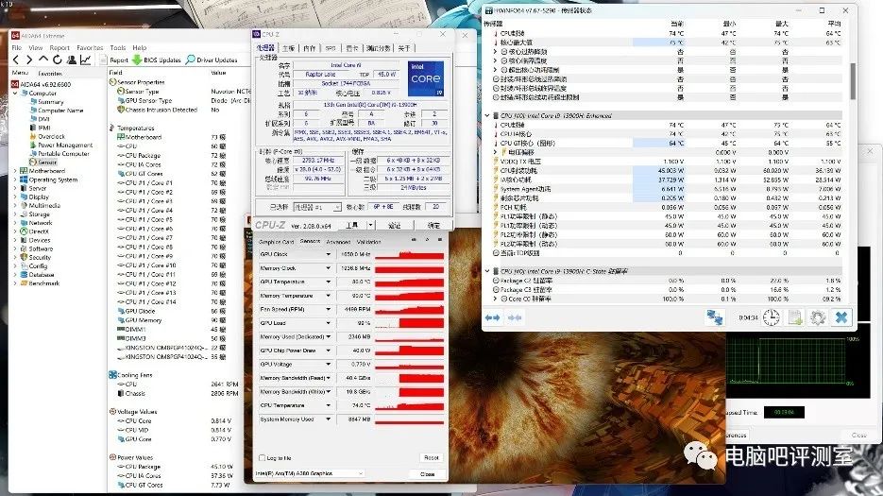Screen dimensions: 883x496
Task: Click the HWiNFO vertical scrollbar thumb
Action: click(x=853, y=80)
